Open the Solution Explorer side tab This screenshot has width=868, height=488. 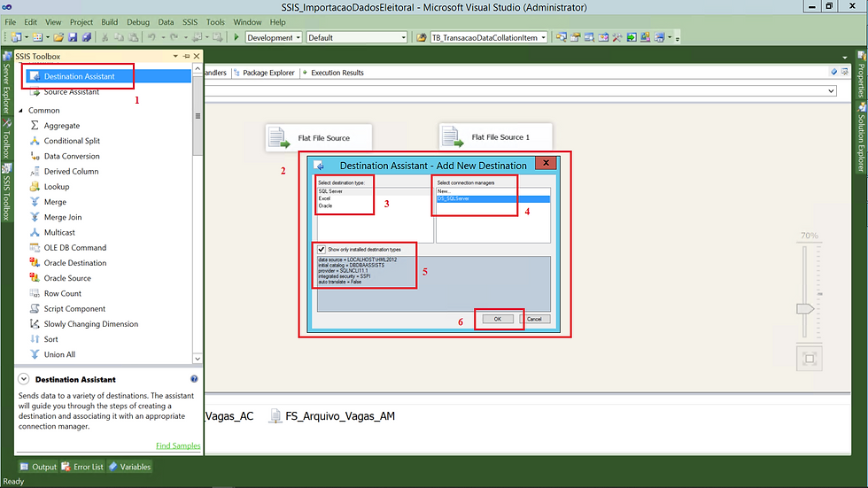point(861,138)
